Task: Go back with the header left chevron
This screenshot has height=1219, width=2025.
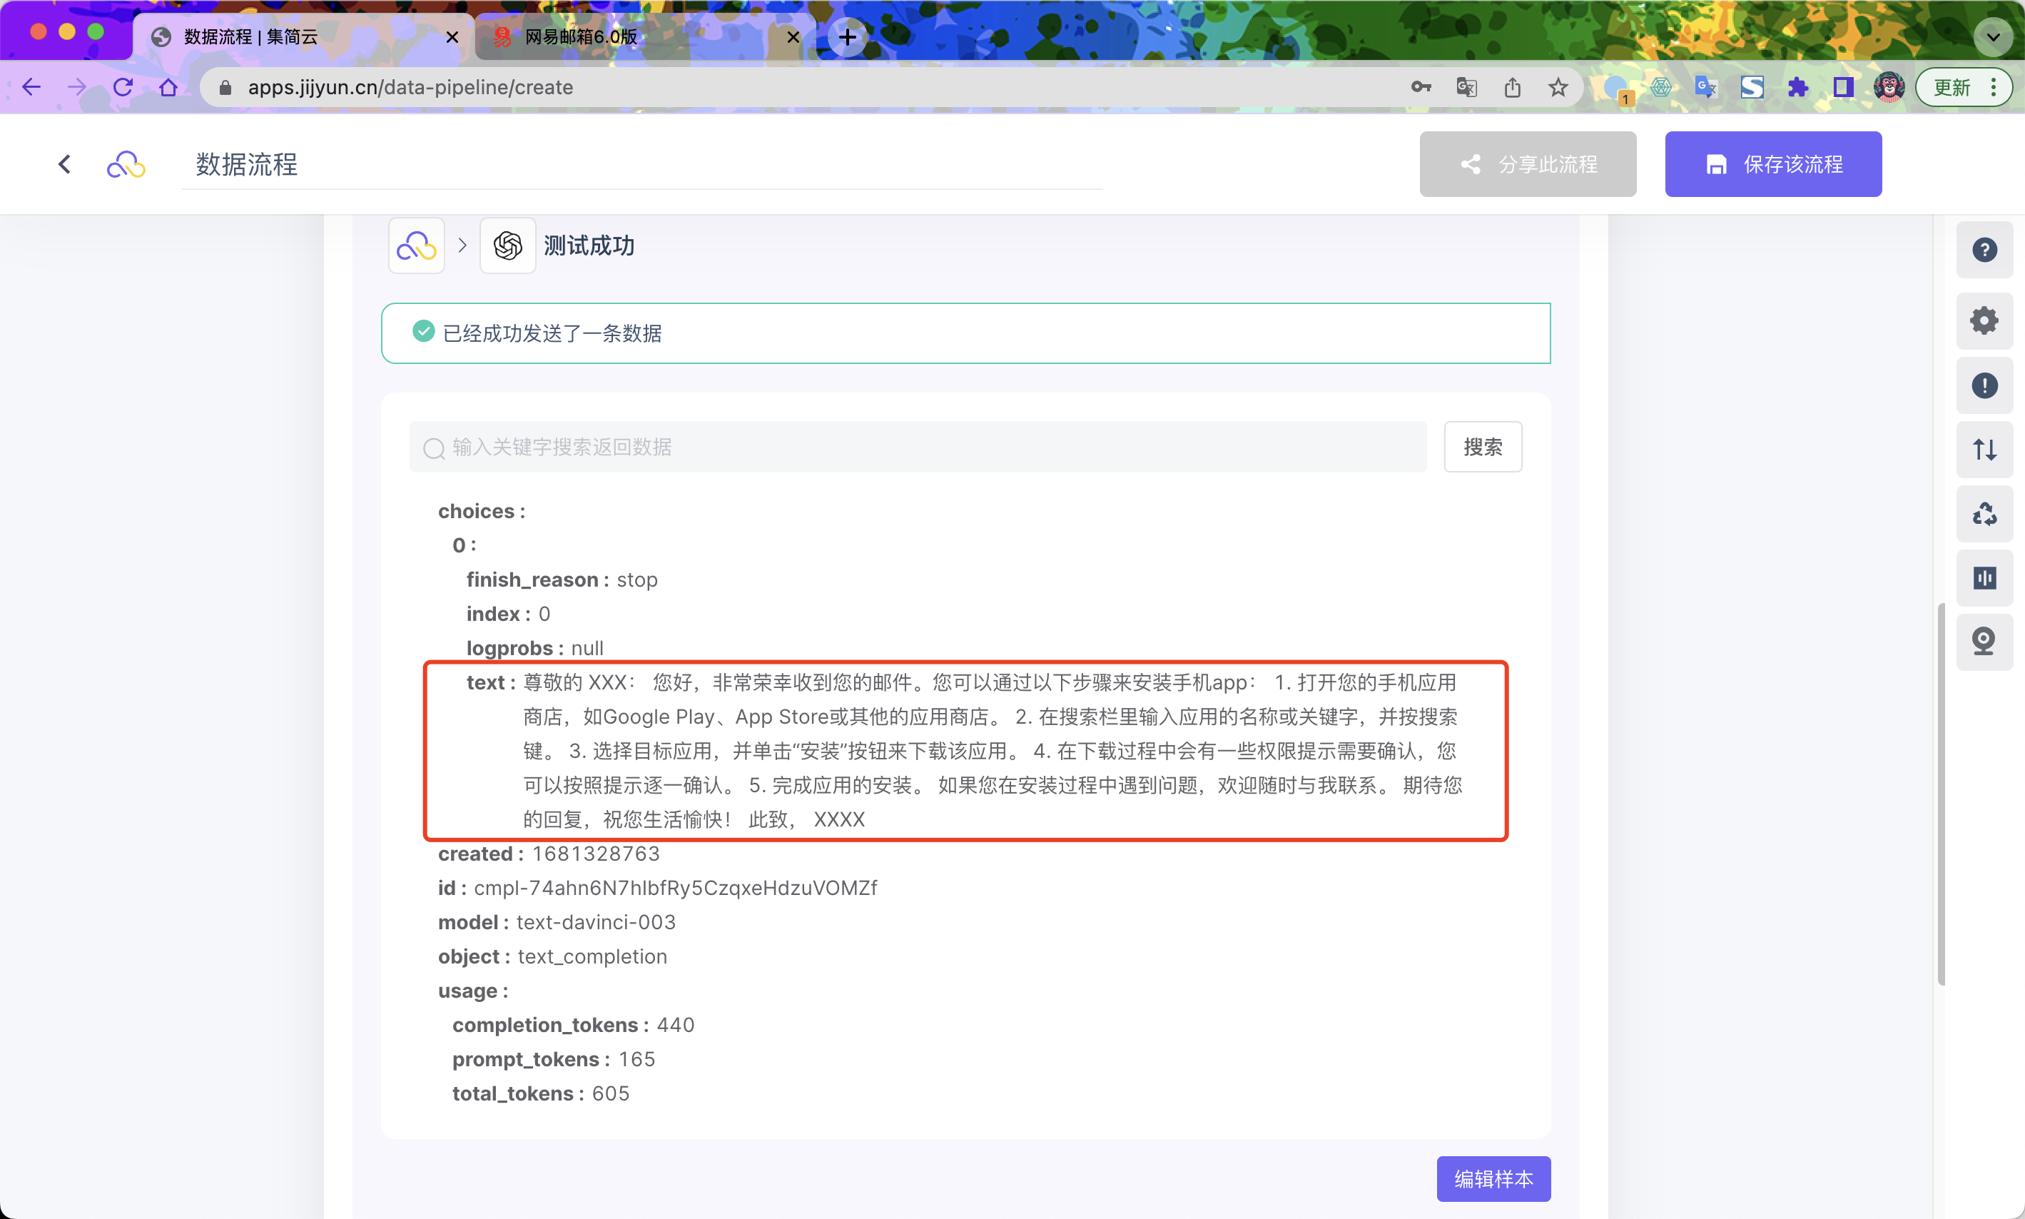Action: point(65,164)
